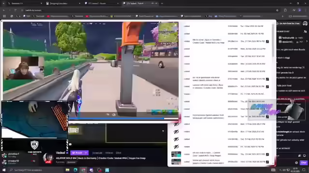Click system tray clock

click(x=295, y=170)
